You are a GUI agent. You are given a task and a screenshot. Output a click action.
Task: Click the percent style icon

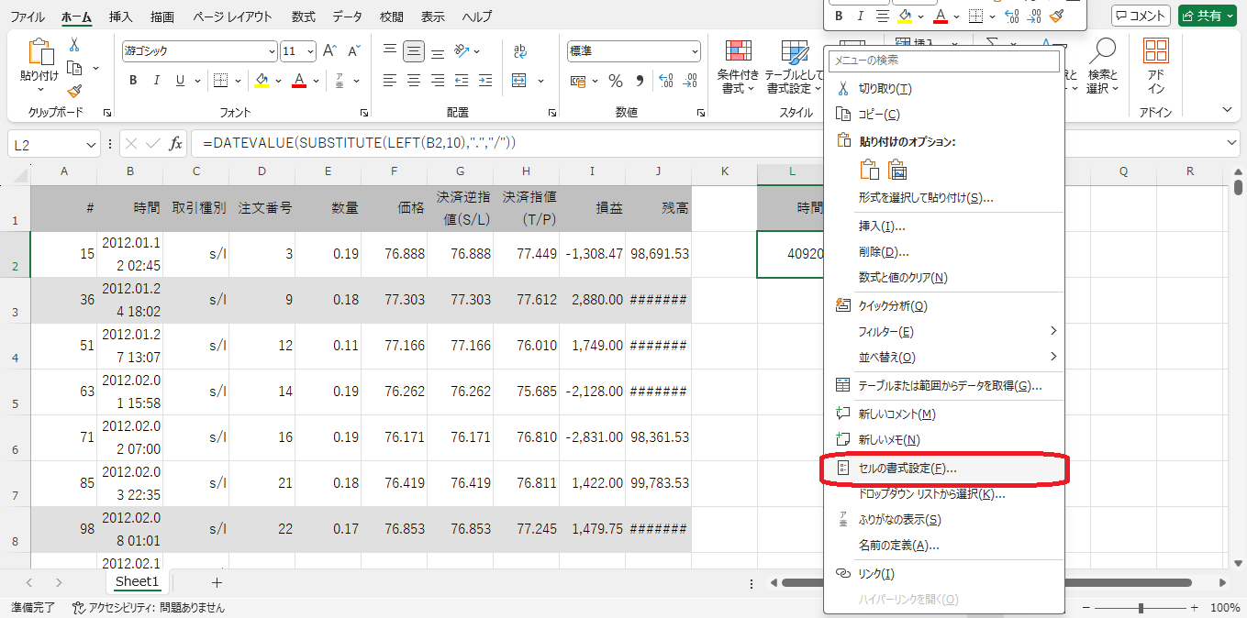point(616,81)
